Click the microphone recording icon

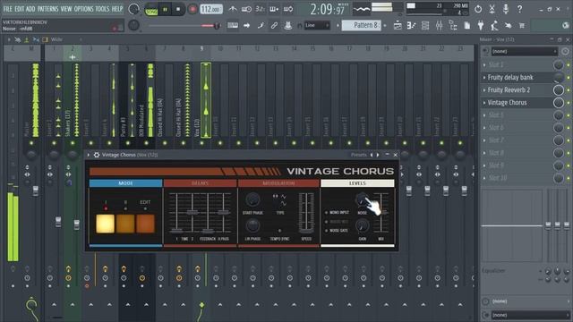pos(506,9)
